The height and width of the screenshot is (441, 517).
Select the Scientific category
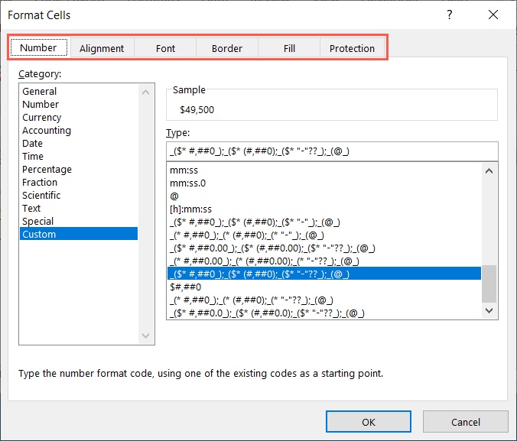tap(79, 196)
